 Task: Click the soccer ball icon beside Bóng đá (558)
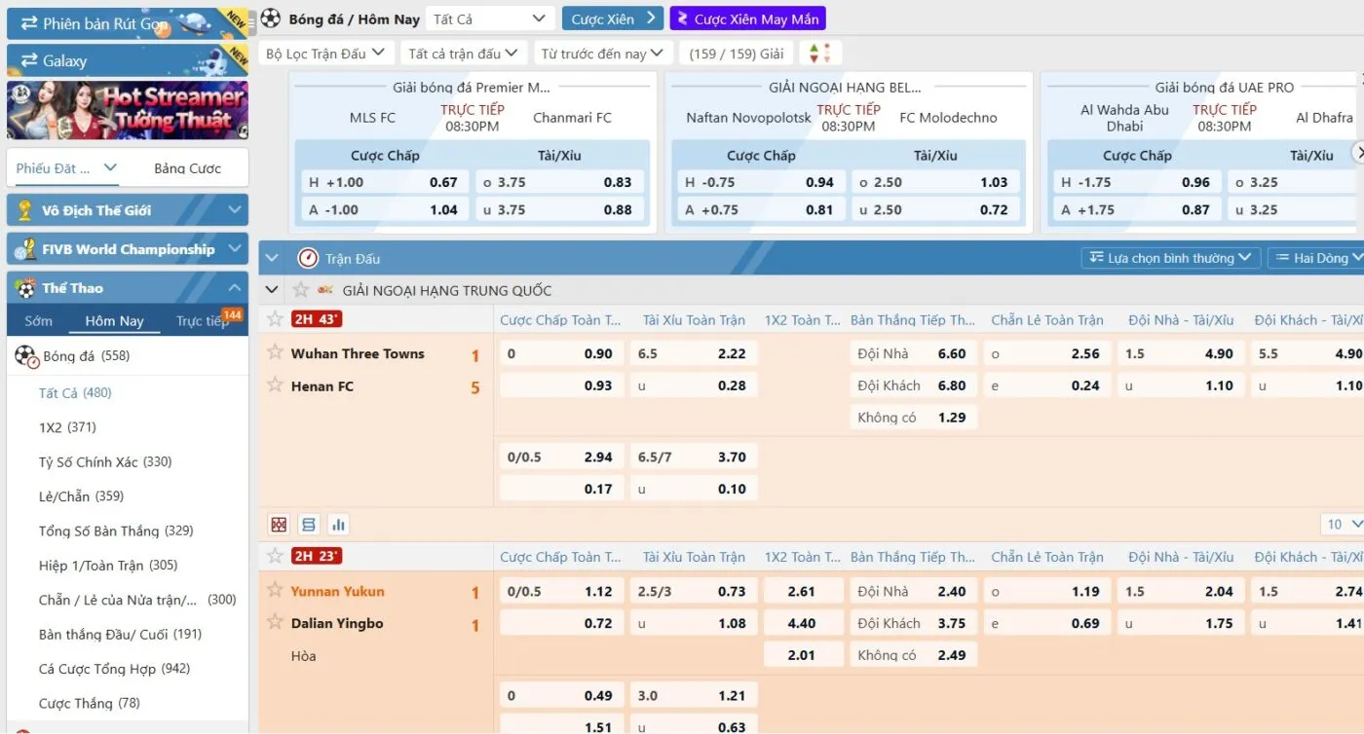tap(25, 356)
